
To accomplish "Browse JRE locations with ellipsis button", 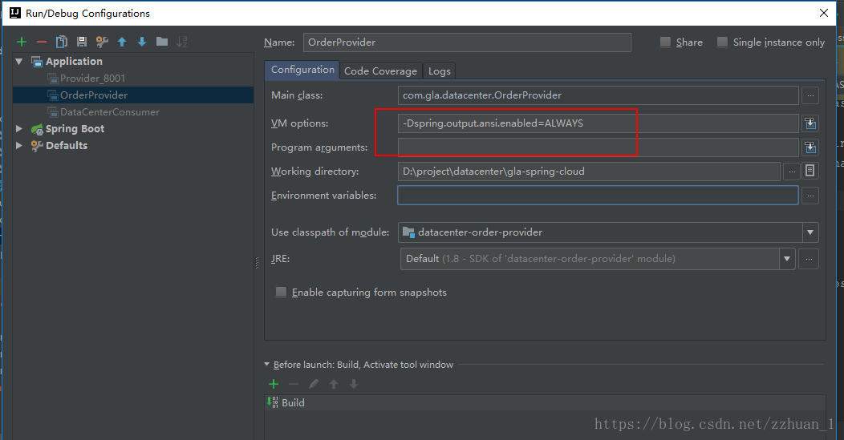I will [809, 259].
